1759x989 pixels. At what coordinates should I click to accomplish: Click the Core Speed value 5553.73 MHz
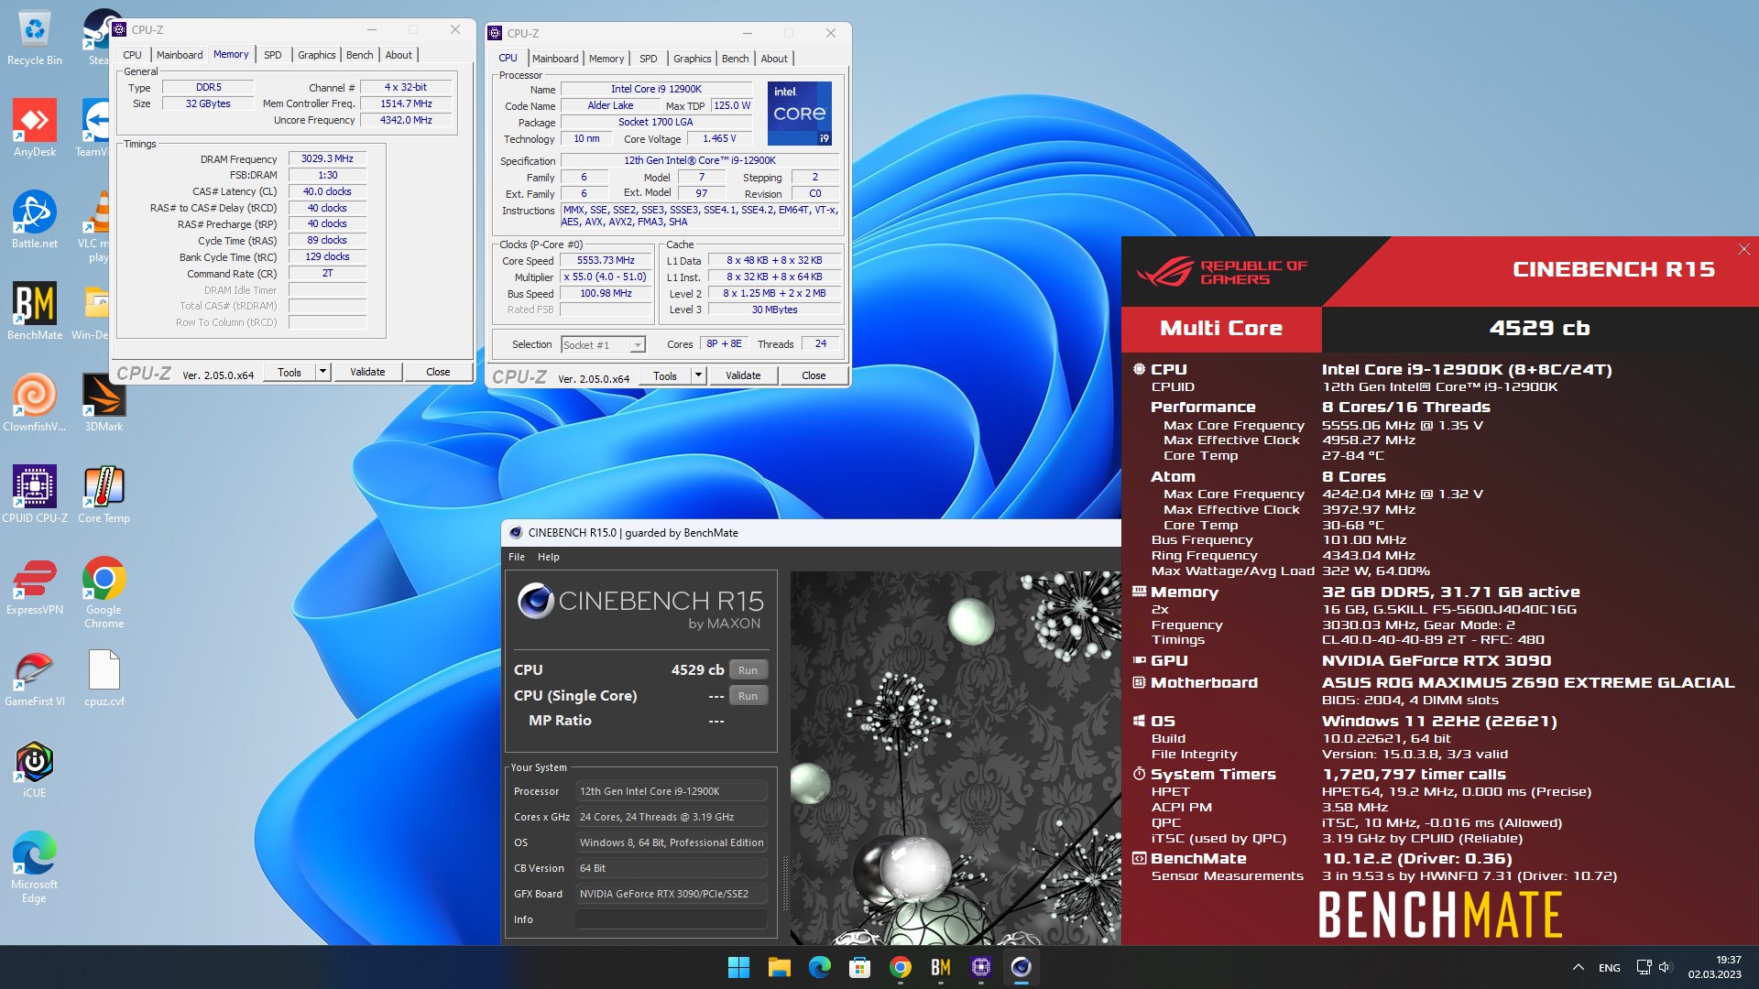(605, 261)
